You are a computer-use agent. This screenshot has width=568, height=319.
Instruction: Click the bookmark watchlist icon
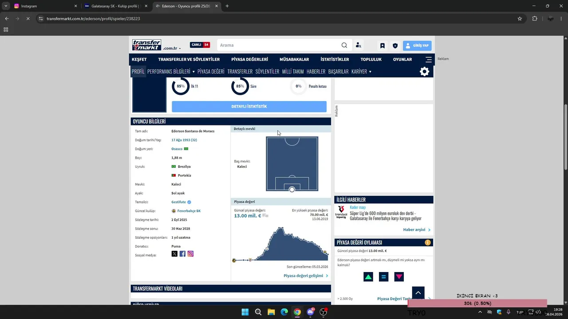pyautogui.click(x=382, y=46)
